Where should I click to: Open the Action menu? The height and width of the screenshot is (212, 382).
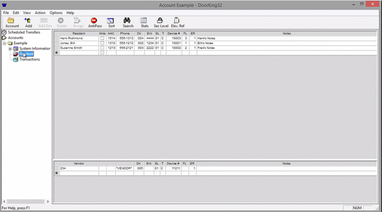[40, 12]
